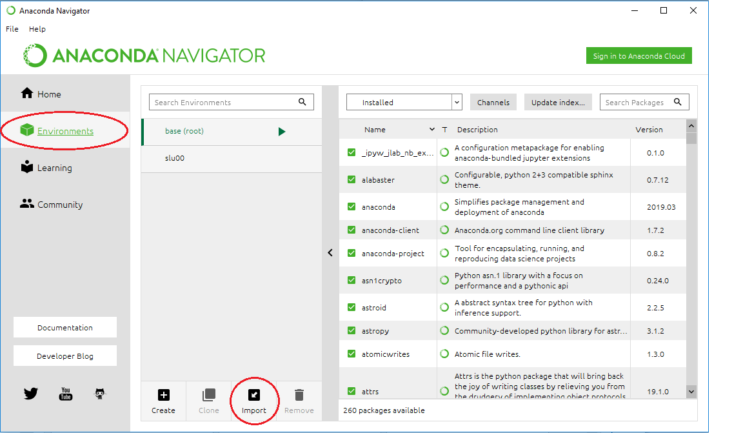Click the Name column sort arrow

coord(431,130)
